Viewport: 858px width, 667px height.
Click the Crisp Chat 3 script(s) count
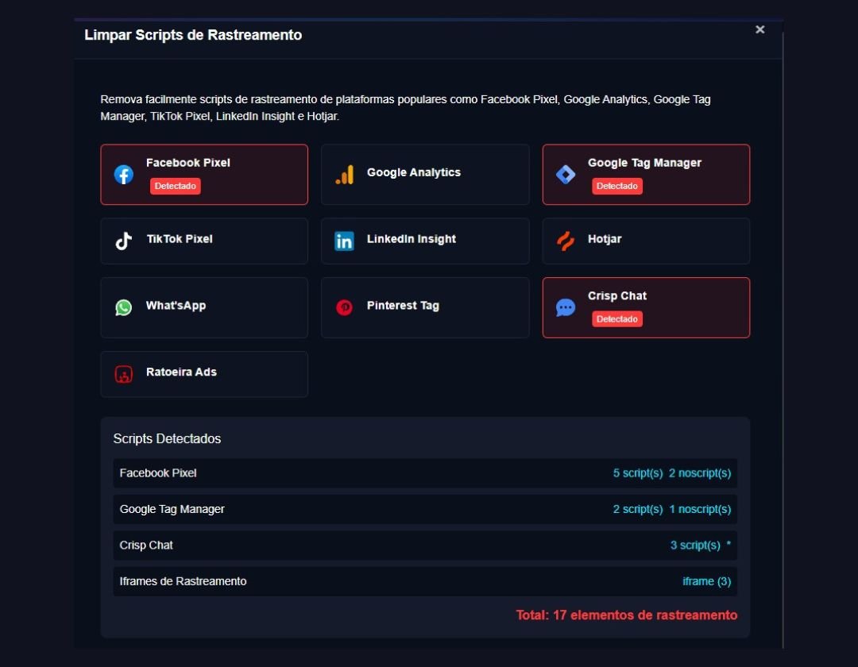(695, 546)
